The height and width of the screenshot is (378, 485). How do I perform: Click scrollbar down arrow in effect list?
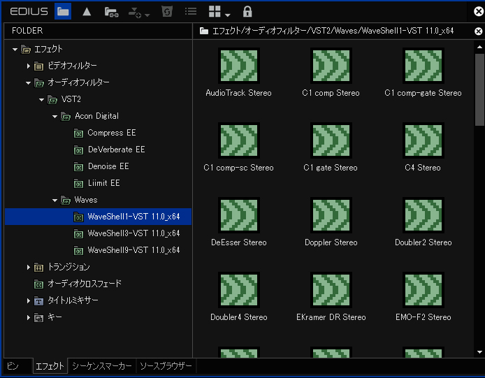(x=479, y=352)
